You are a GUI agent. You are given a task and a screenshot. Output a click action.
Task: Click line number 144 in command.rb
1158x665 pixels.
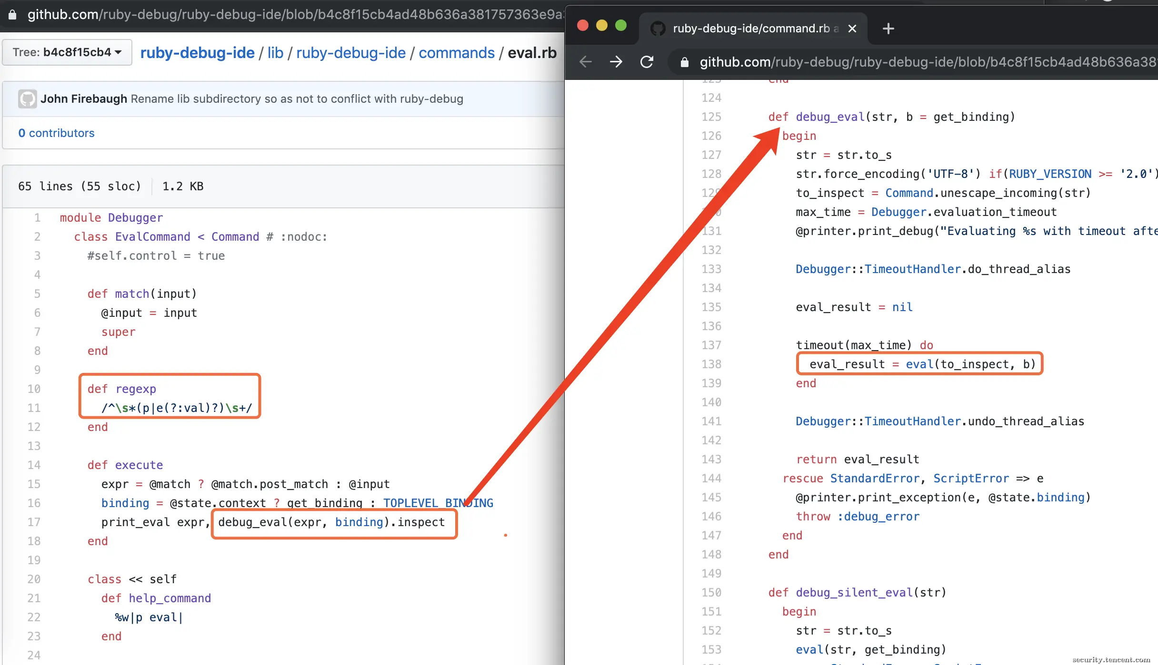[711, 479]
